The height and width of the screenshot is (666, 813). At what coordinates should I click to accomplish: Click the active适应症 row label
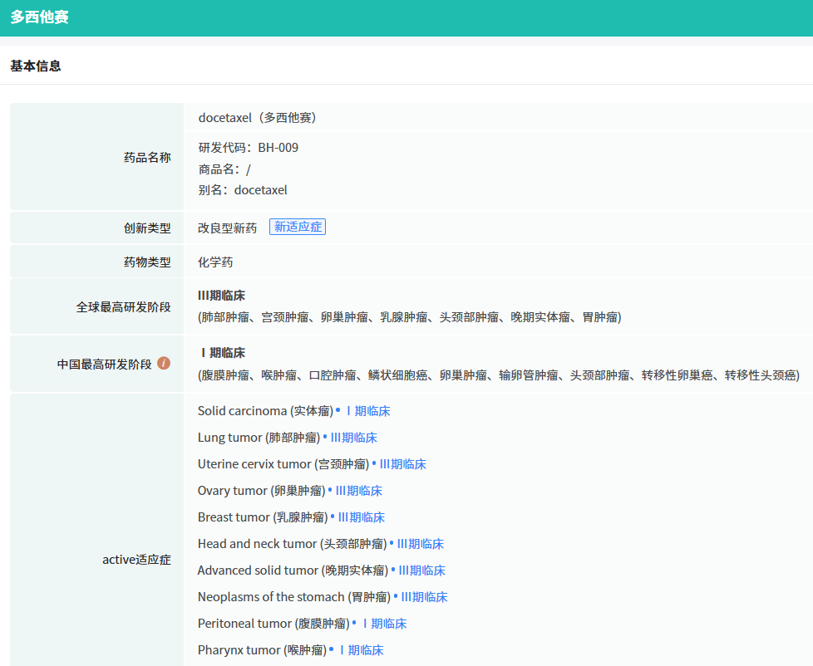point(136,560)
